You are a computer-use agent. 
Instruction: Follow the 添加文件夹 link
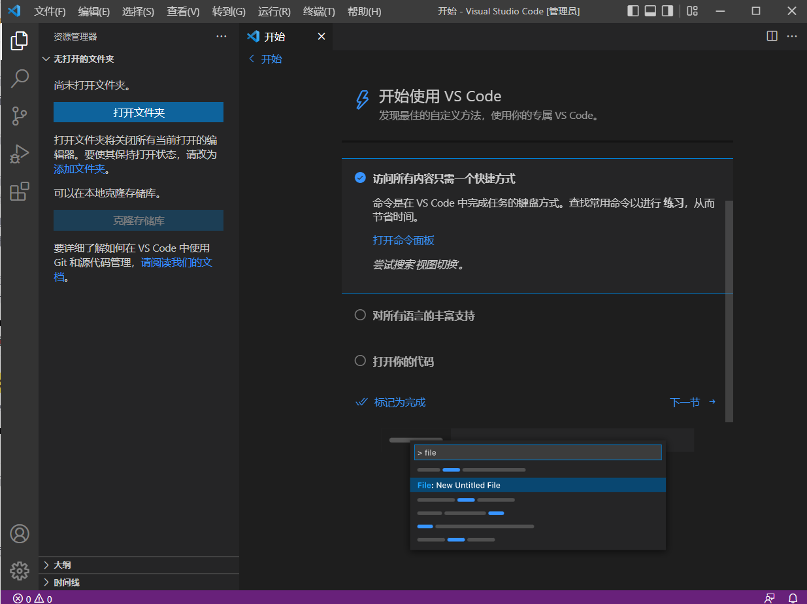coord(79,169)
